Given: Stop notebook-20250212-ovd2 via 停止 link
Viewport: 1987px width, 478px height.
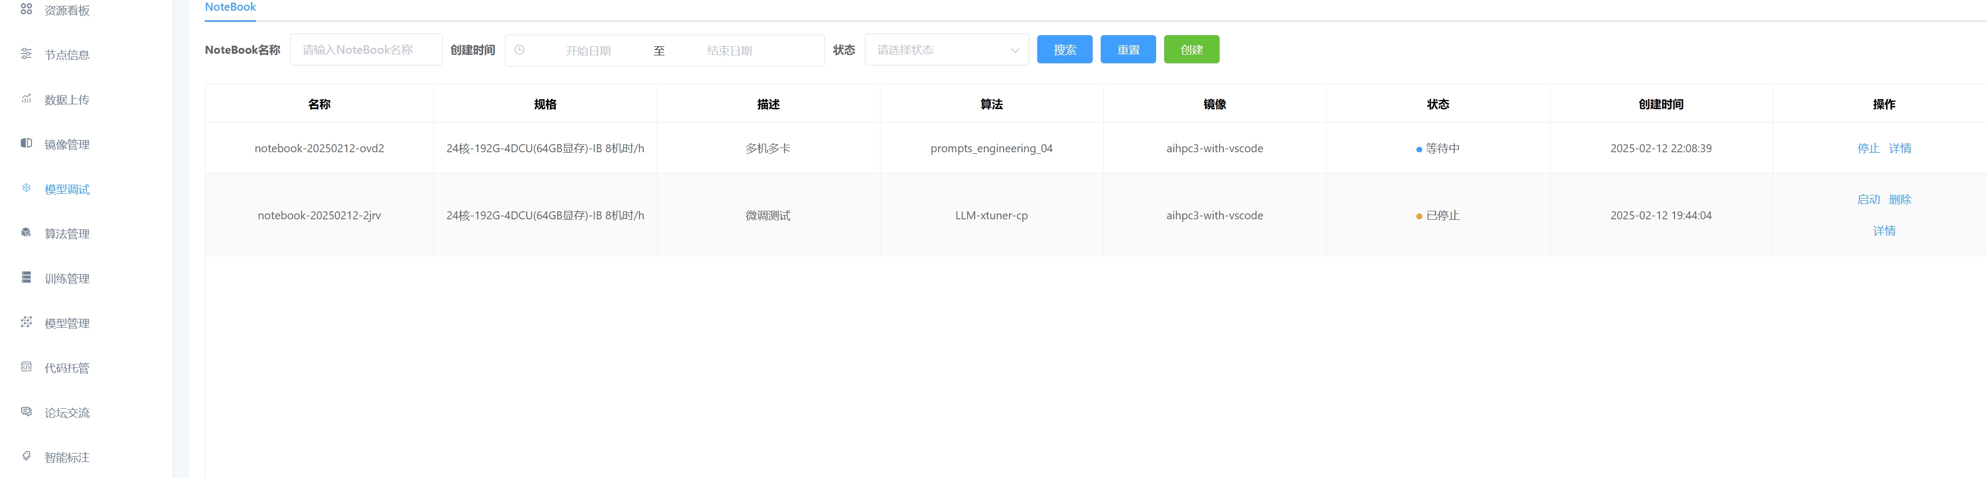Looking at the screenshot, I should click(x=1868, y=149).
